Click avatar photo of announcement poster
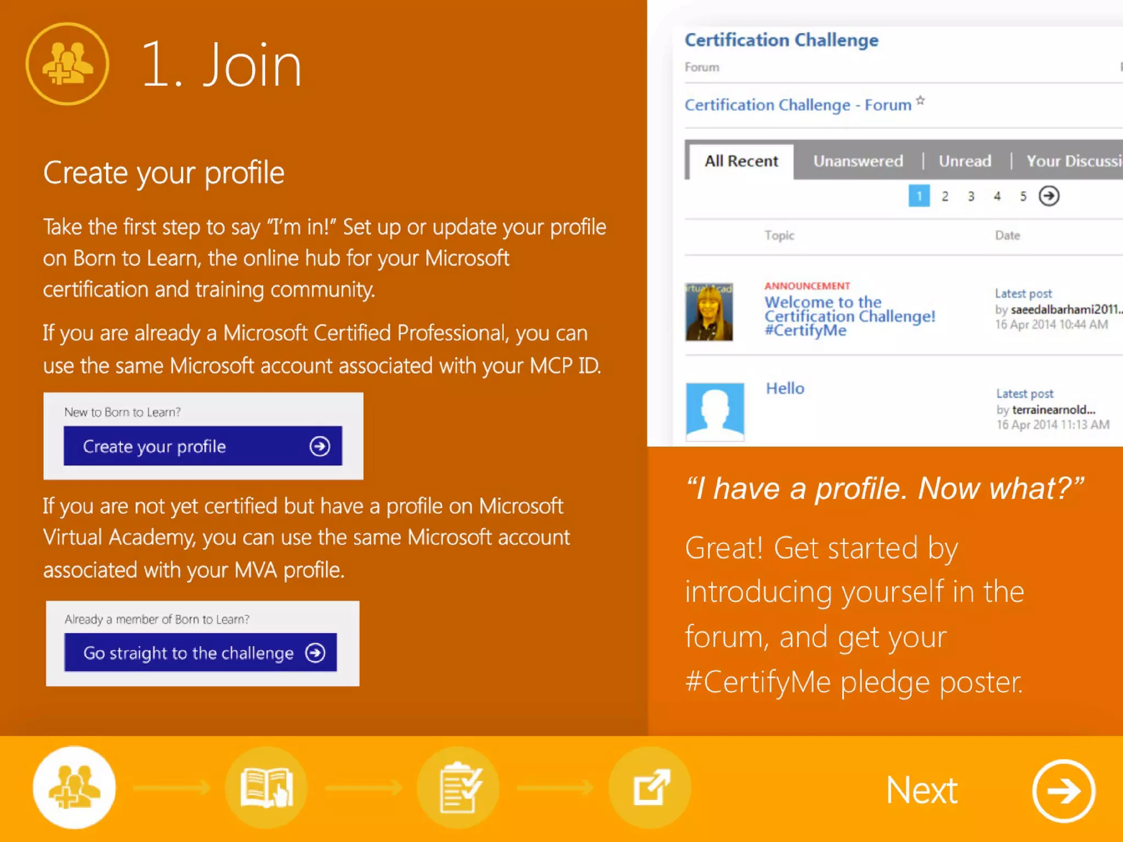The width and height of the screenshot is (1123, 842). click(x=709, y=312)
